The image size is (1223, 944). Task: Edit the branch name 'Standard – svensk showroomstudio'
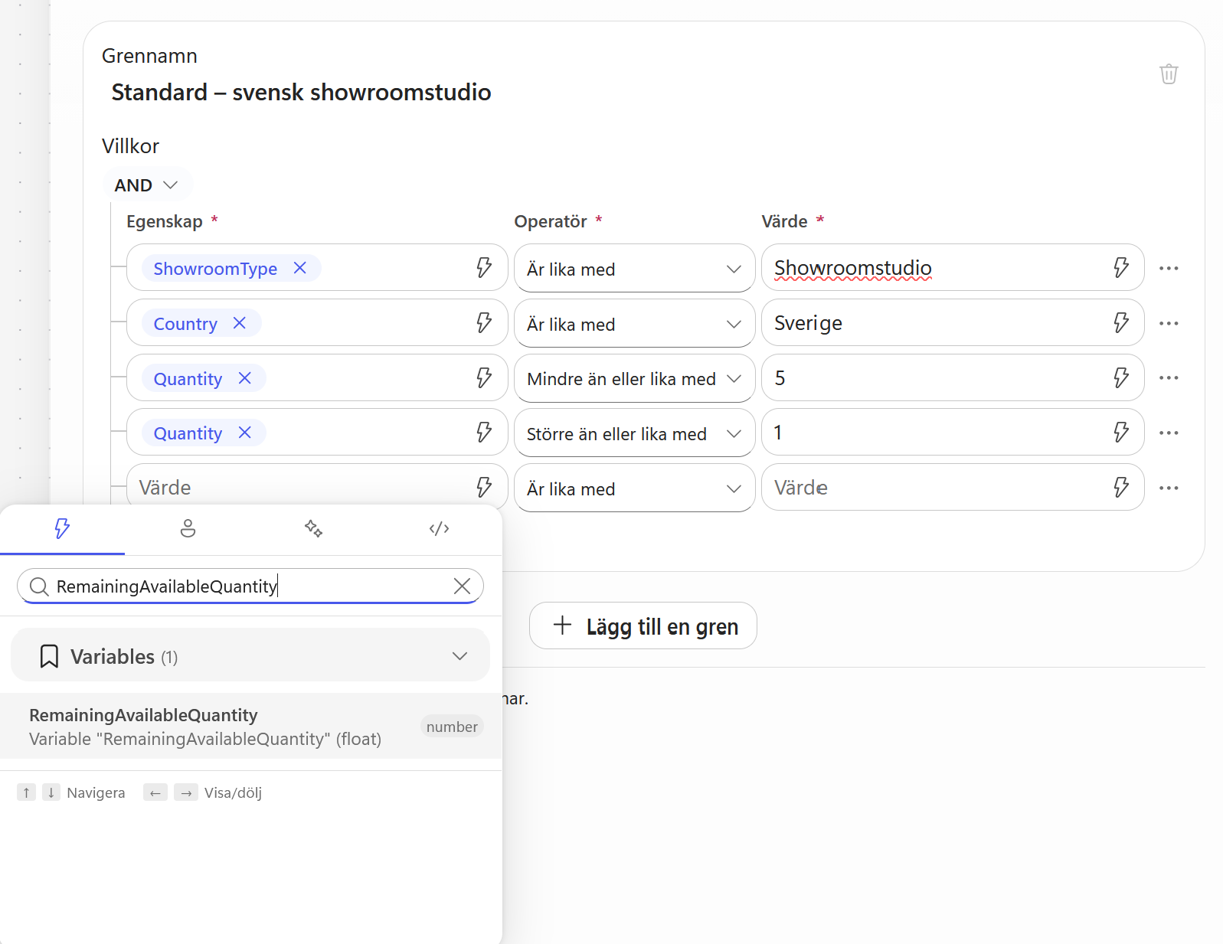(302, 93)
